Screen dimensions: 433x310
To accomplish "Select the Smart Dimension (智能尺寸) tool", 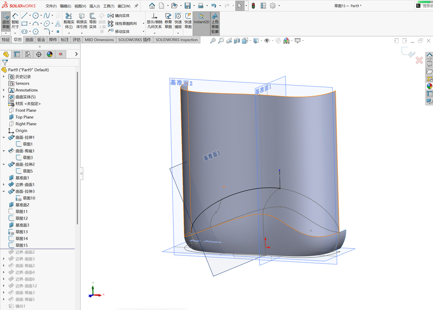I will pos(15,21).
